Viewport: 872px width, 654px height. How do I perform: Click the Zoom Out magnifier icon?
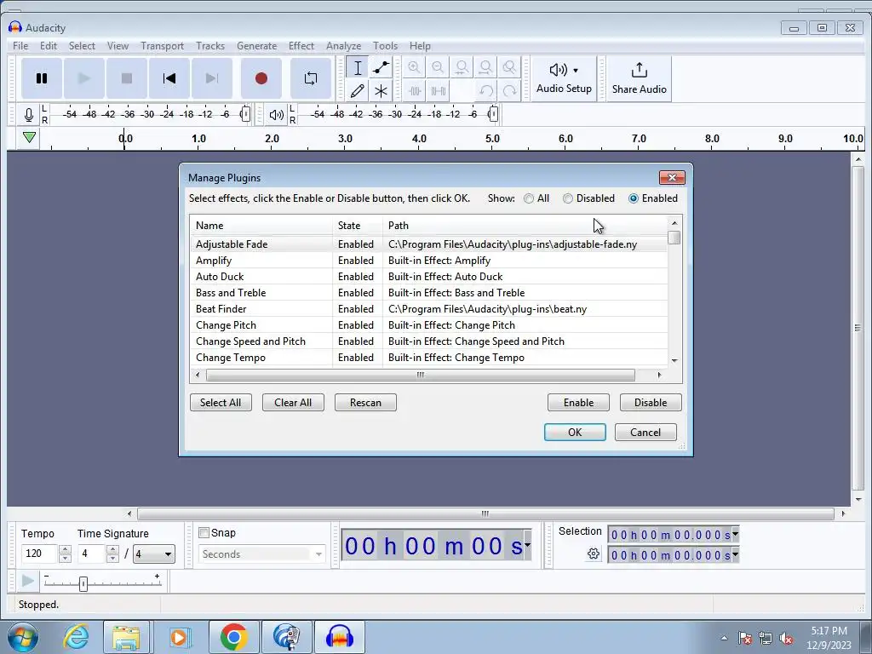(438, 68)
